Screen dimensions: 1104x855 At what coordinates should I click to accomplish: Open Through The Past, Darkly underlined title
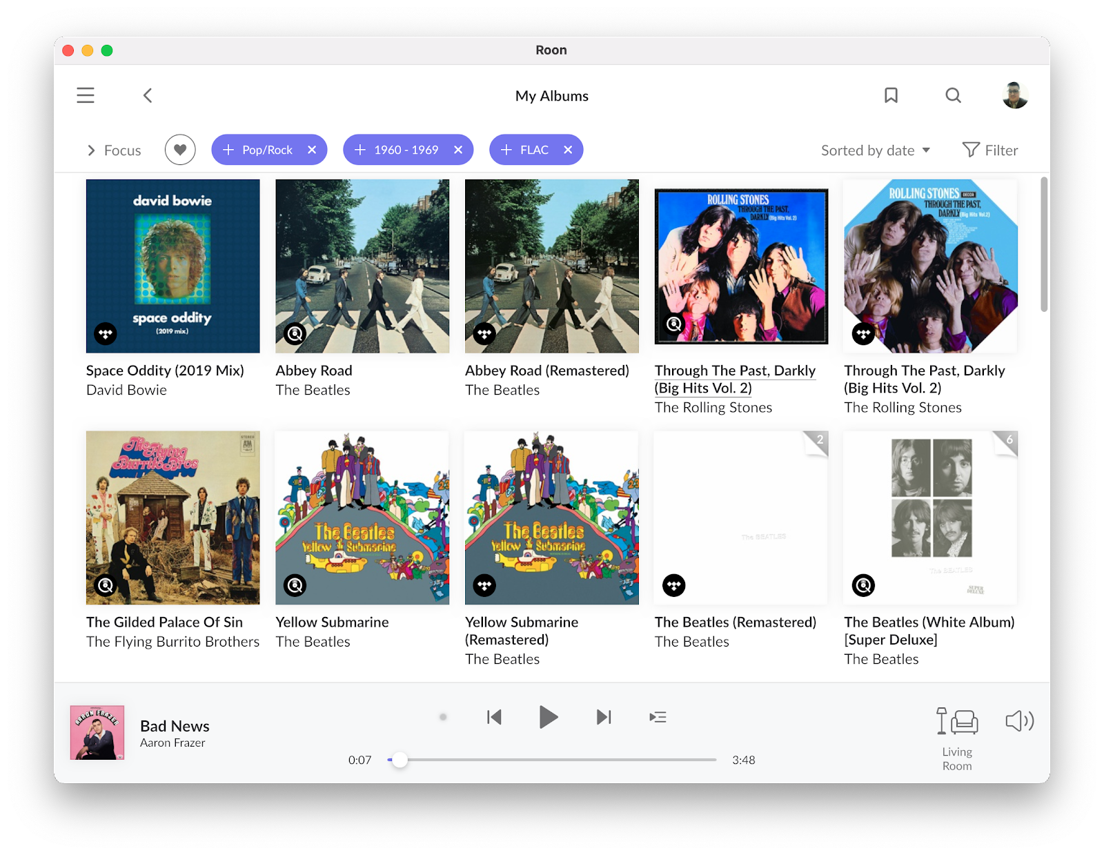point(736,380)
